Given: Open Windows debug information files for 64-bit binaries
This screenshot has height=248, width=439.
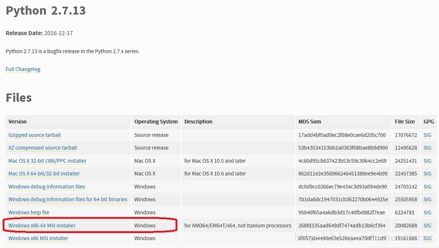Looking at the screenshot, I should [68, 199].
